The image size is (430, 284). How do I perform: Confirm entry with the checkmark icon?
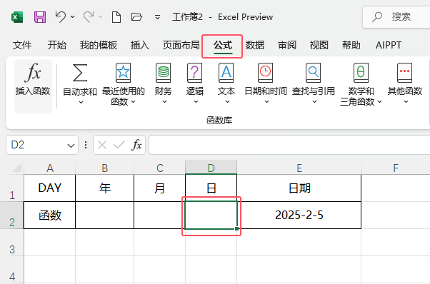pos(119,145)
